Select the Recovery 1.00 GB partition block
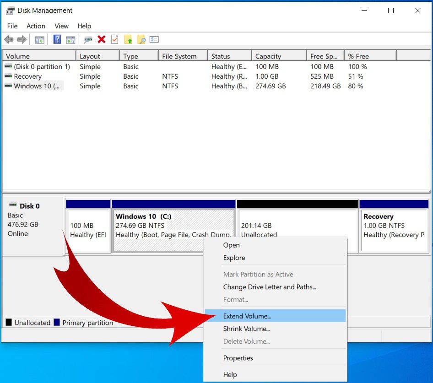Screen dimensions: 433x383 click(x=394, y=226)
